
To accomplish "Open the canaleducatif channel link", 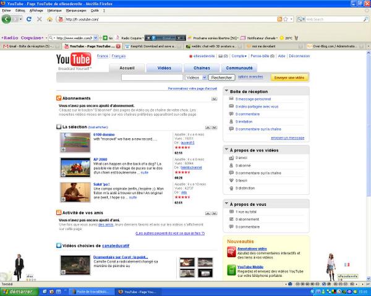I will click(116, 245).
